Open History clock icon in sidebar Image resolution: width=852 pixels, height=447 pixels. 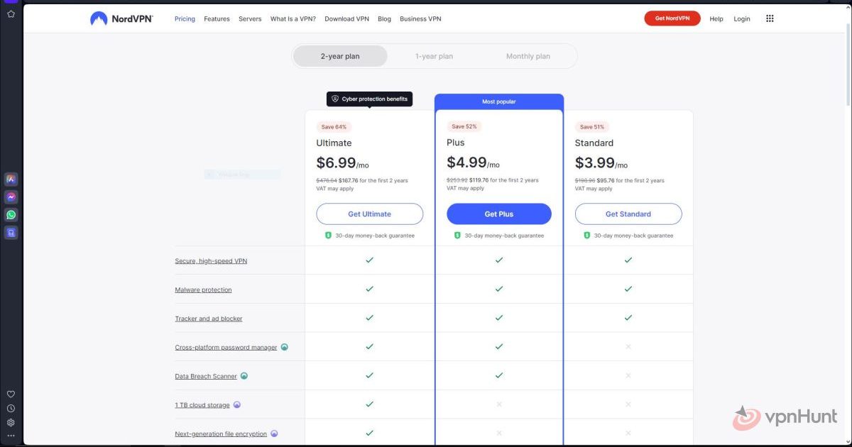click(11, 409)
